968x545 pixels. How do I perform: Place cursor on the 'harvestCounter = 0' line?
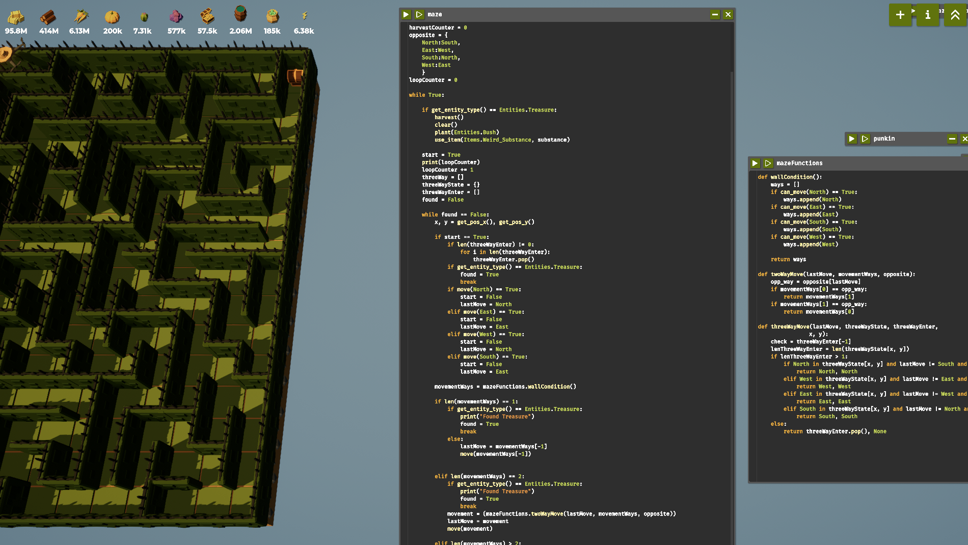click(438, 28)
